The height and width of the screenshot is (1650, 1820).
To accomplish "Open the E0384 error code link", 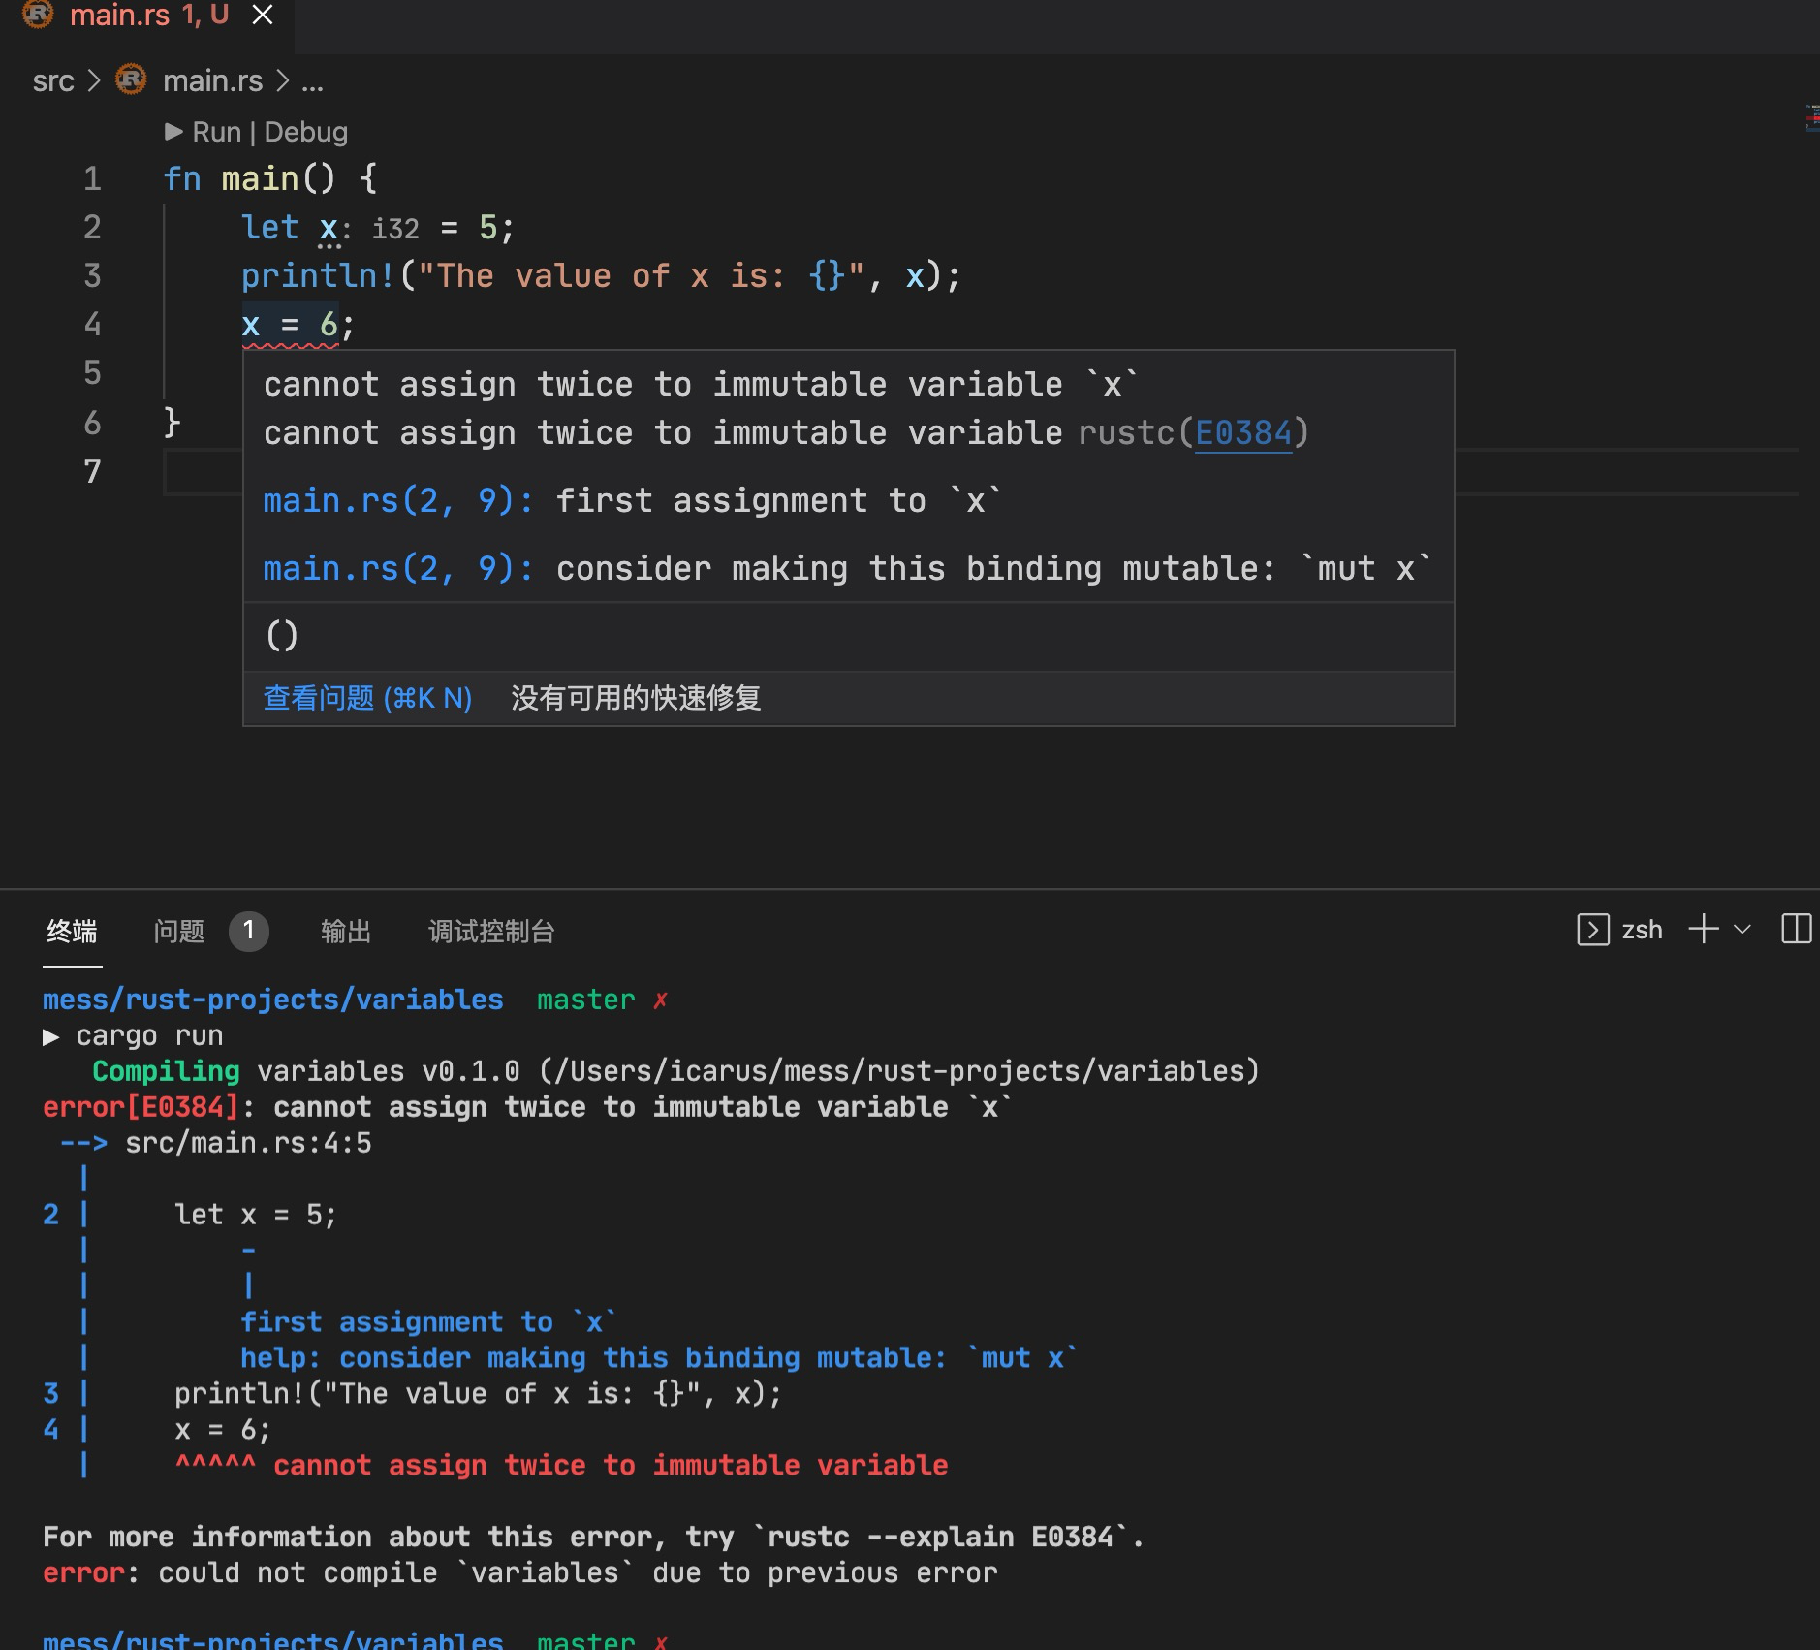I will [x=1243, y=432].
